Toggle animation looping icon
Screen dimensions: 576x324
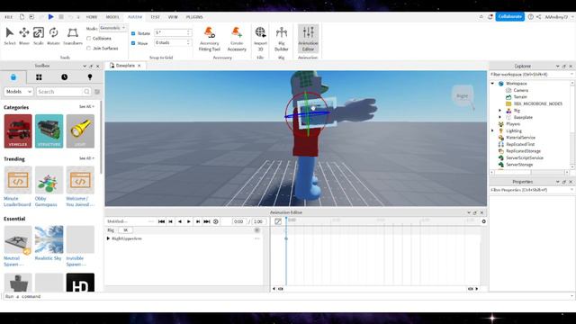[x=216, y=221]
